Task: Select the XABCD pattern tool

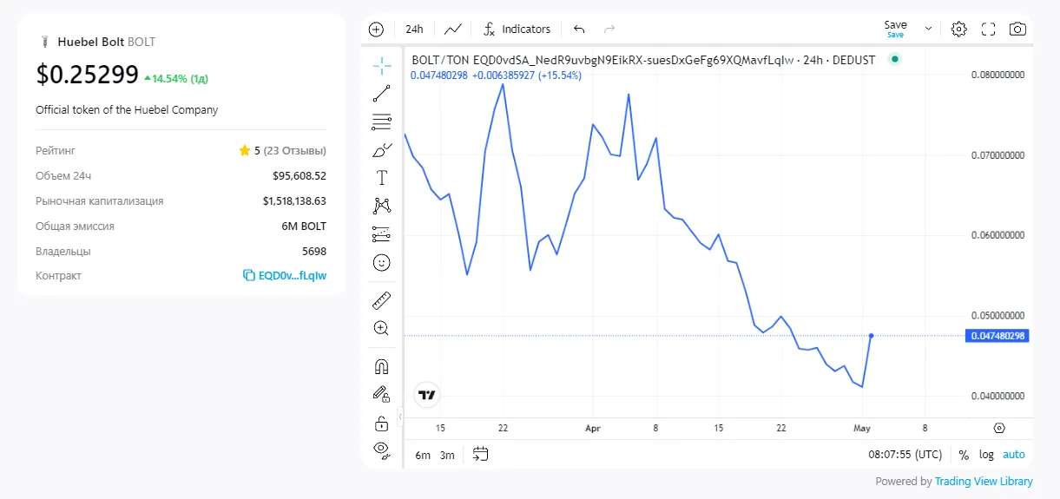Action: pyautogui.click(x=381, y=206)
